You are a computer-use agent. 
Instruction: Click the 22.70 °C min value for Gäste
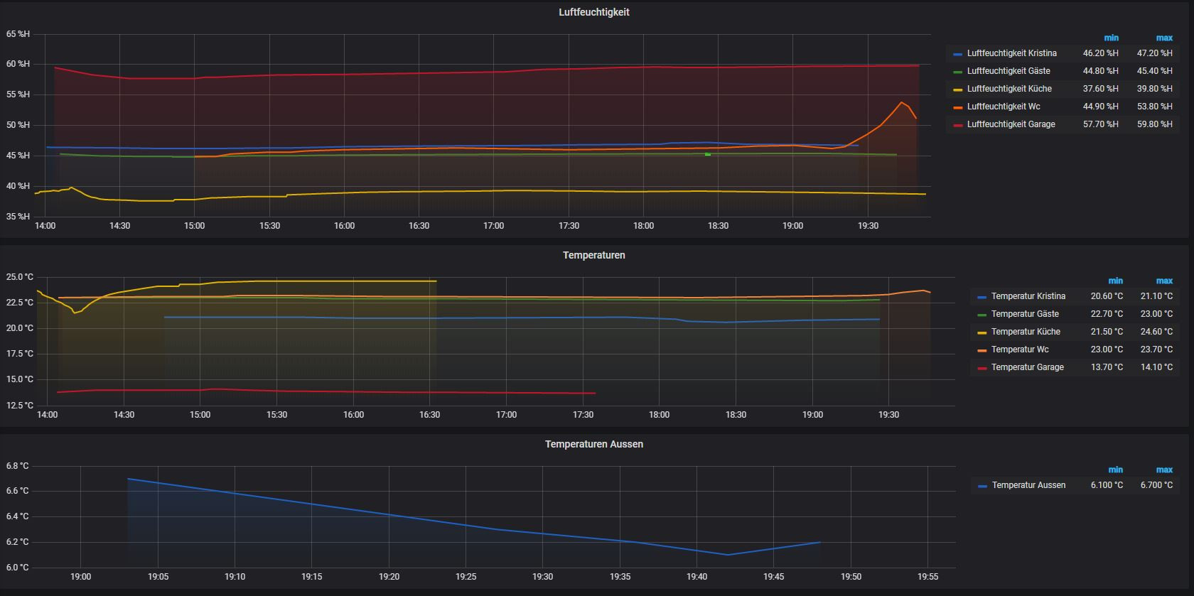[1107, 314]
